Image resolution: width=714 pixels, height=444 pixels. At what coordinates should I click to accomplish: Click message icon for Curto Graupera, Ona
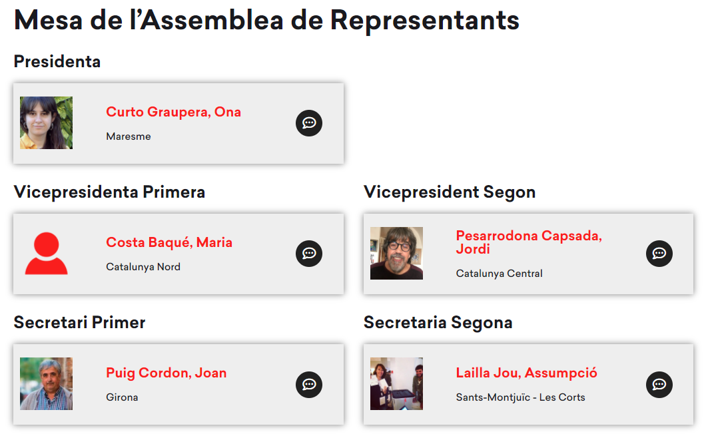point(309,123)
